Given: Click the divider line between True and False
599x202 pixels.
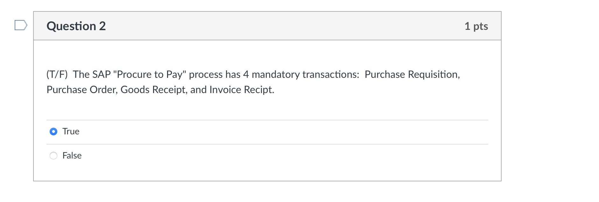Looking at the screenshot, I should coord(267,144).
